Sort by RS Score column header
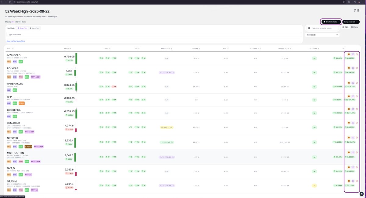Screen dimensions: 366x198 coord(314,49)
